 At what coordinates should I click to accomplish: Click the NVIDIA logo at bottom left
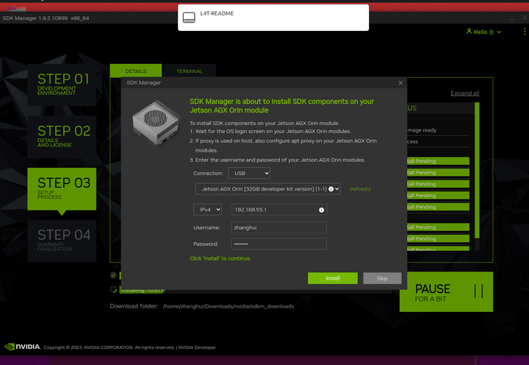(x=22, y=347)
